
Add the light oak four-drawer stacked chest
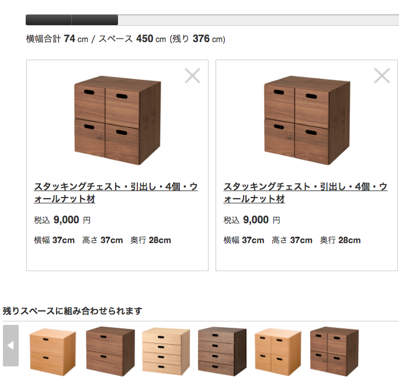pos(166,351)
